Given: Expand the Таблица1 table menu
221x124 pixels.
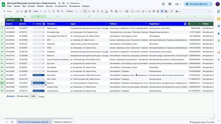Looking at the screenshot, I should click(16, 20).
